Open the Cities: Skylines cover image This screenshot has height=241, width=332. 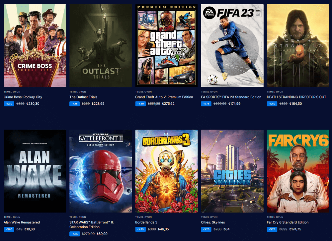pyautogui.click(x=232, y=171)
